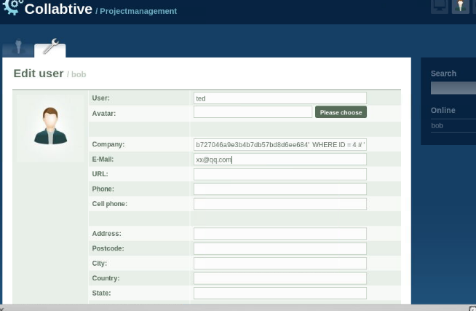Click the Company: label
Image resolution: width=476 pixels, height=311 pixels.
tap(108, 144)
